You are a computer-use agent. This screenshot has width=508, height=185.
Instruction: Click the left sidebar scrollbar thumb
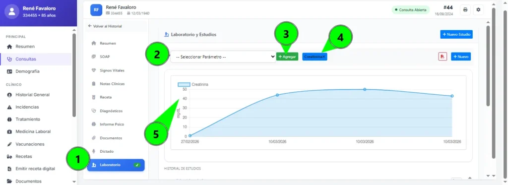(x=74, y=75)
